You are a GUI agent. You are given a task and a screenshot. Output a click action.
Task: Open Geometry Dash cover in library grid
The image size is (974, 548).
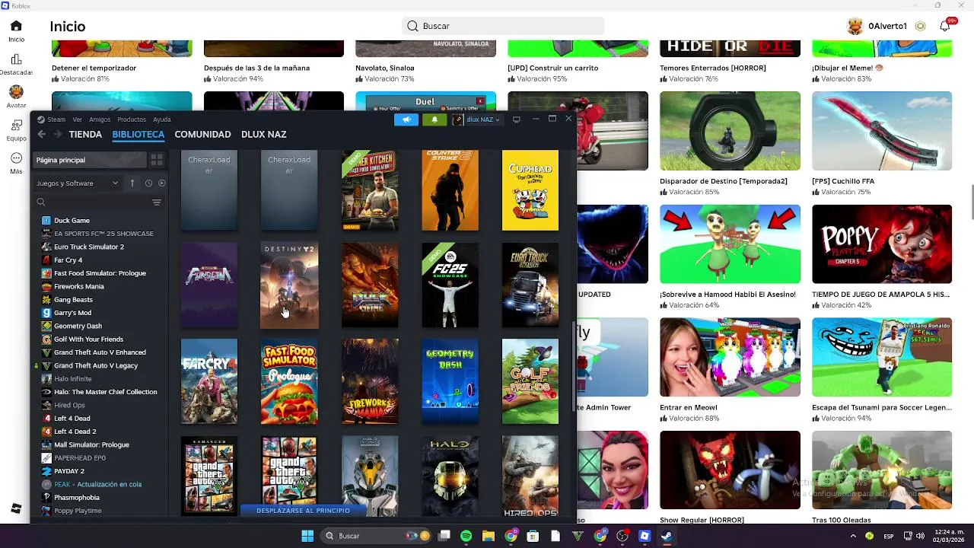tap(450, 381)
